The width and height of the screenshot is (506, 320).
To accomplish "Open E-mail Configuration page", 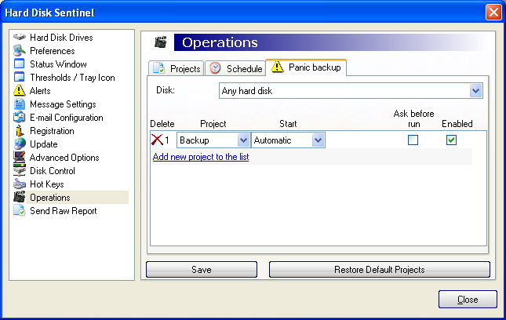I will [67, 118].
